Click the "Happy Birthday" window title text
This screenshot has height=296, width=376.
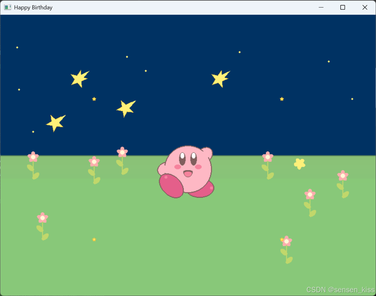33,7
